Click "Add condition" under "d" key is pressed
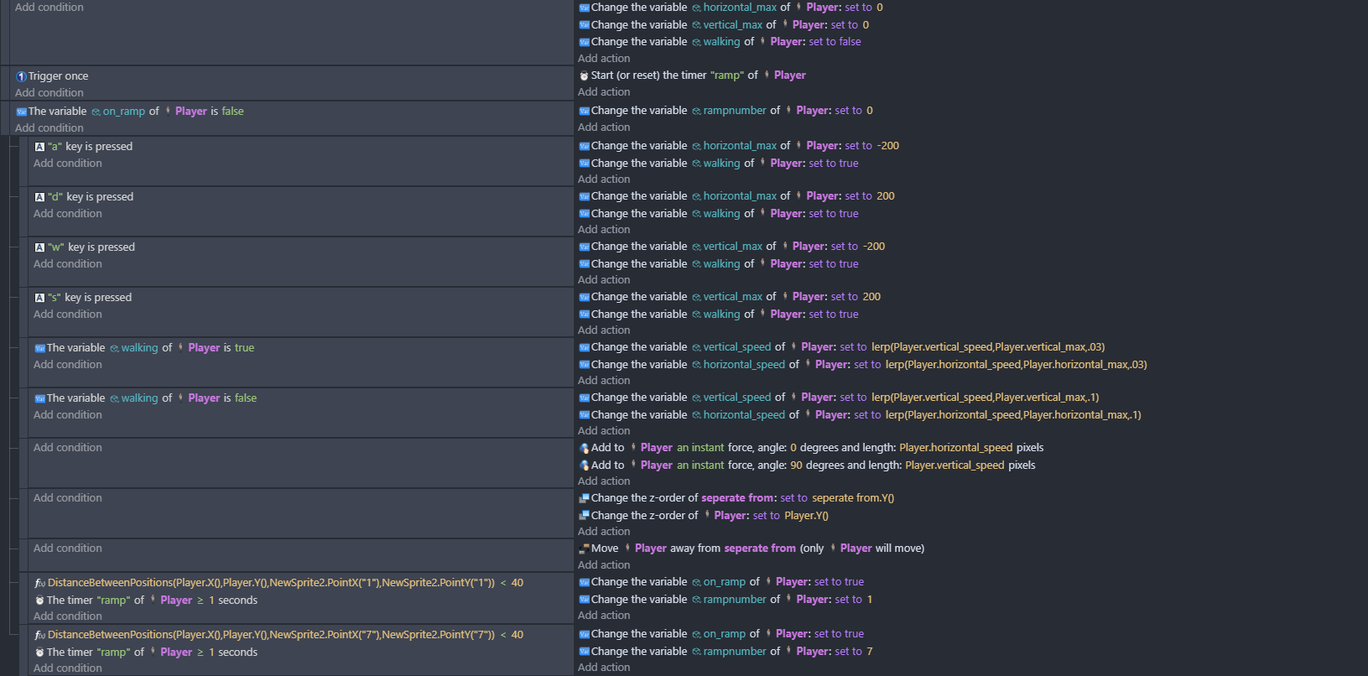The width and height of the screenshot is (1368, 676). (x=67, y=214)
